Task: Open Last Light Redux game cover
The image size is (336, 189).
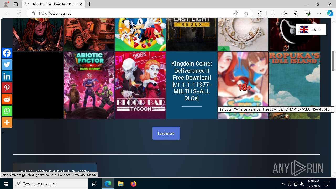Action: [x=192, y=34]
